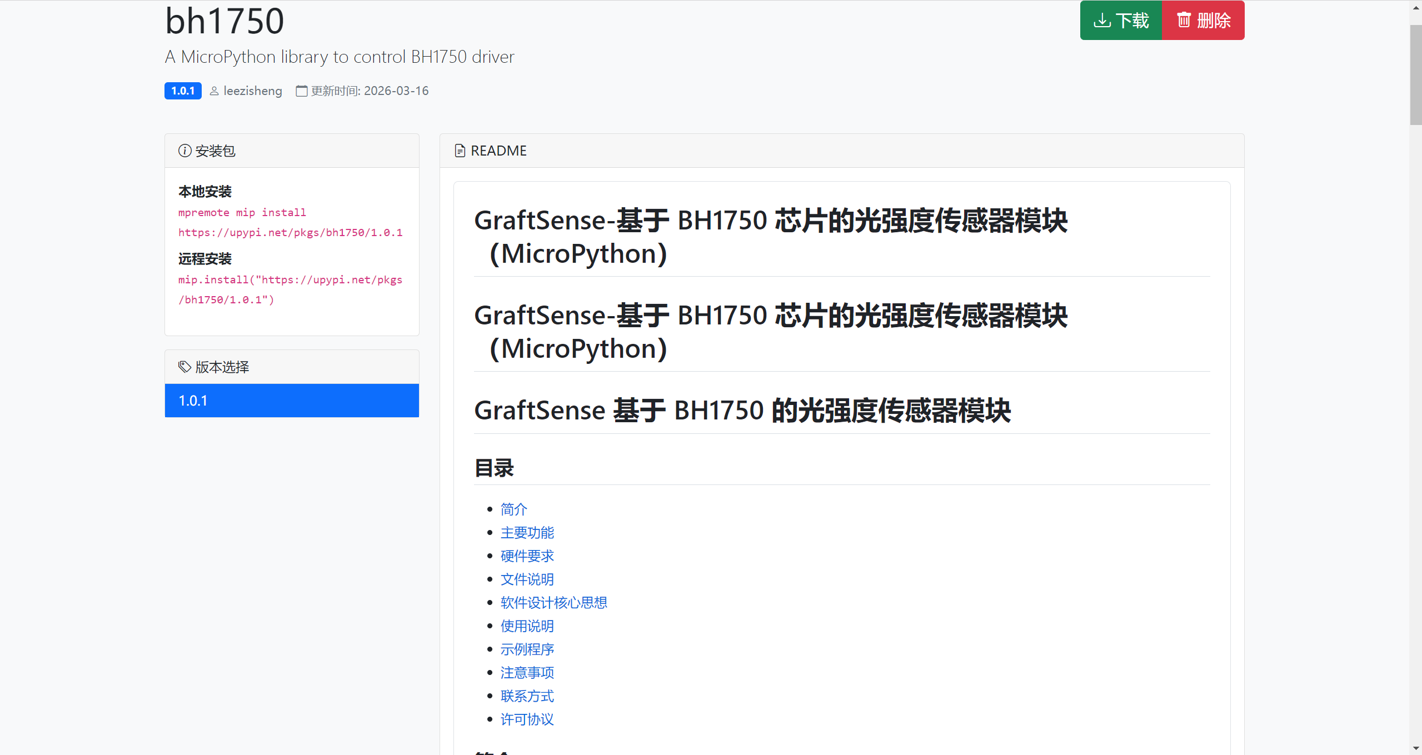Click the bh1750 package title
This screenshot has height=755, width=1422.
click(x=224, y=21)
